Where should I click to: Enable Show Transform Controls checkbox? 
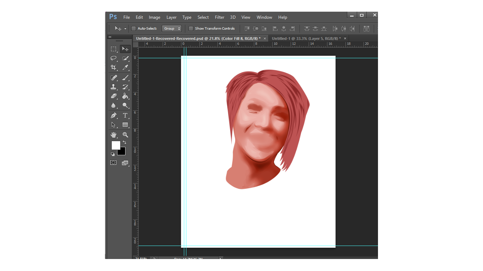click(191, 29)
